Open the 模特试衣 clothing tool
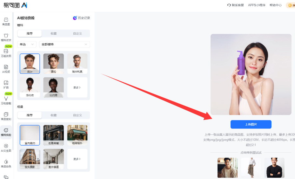 pyautogui.click(x=6, y=37)
